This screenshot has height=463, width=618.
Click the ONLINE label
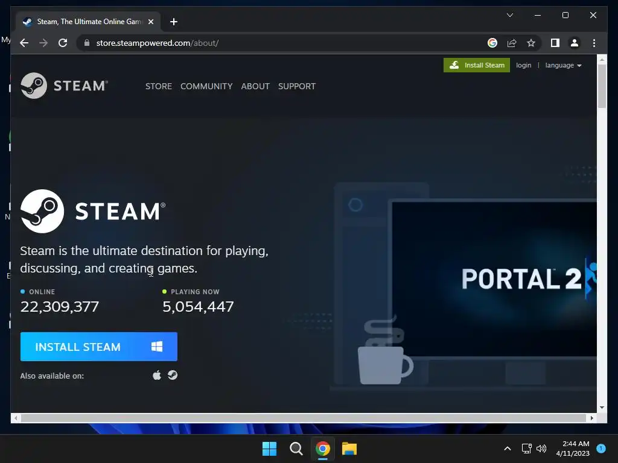[42, 292]
